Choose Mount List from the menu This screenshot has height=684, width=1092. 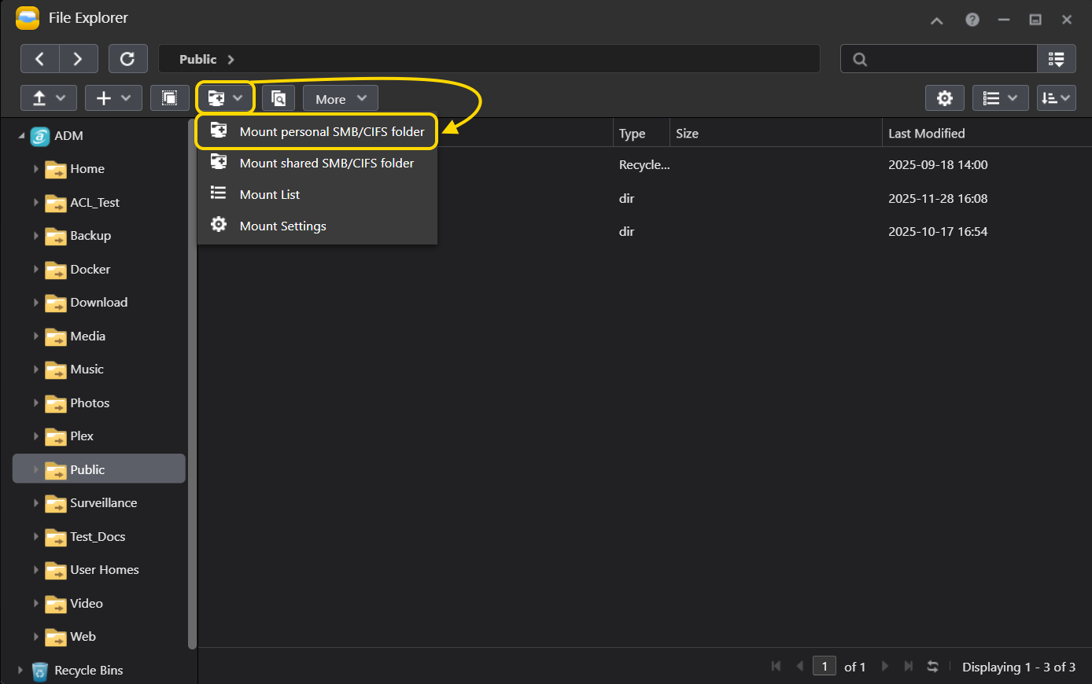pyautogui.click(x=269, y=195)
